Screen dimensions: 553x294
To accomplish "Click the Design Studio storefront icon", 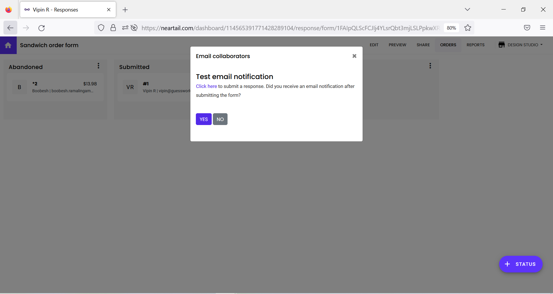I will (502, 45).
